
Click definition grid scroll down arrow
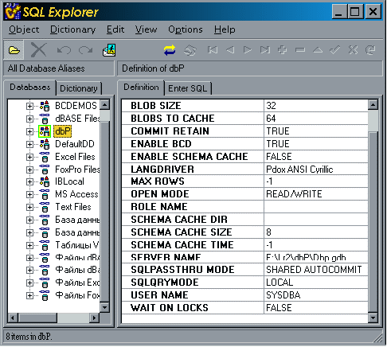[373, 318]
